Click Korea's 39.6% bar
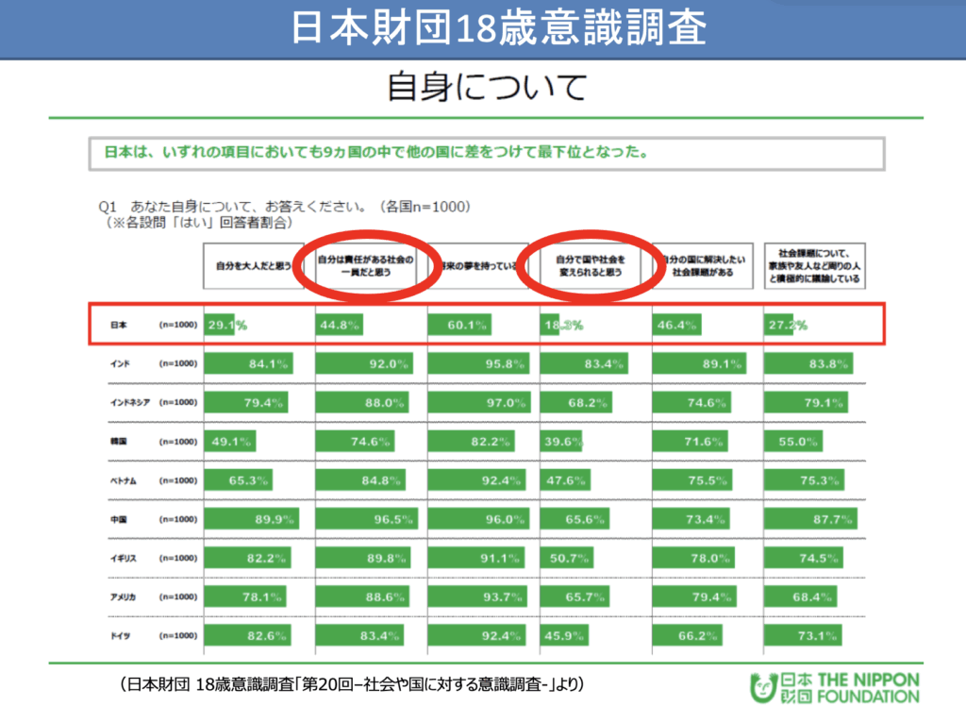966x706 pixels. click(x=561, y=442)
